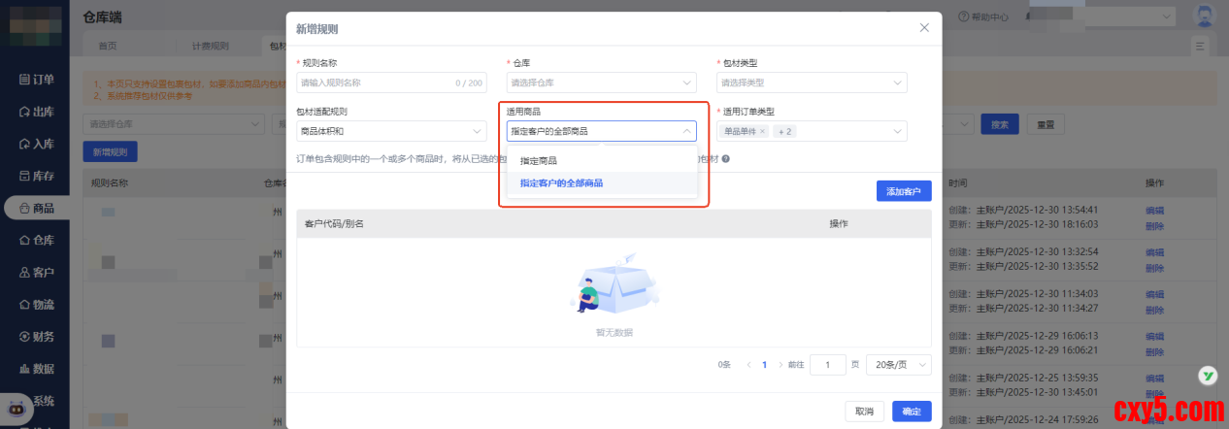Remove the 单品单件 tag with its x

[x=762, y=131]
